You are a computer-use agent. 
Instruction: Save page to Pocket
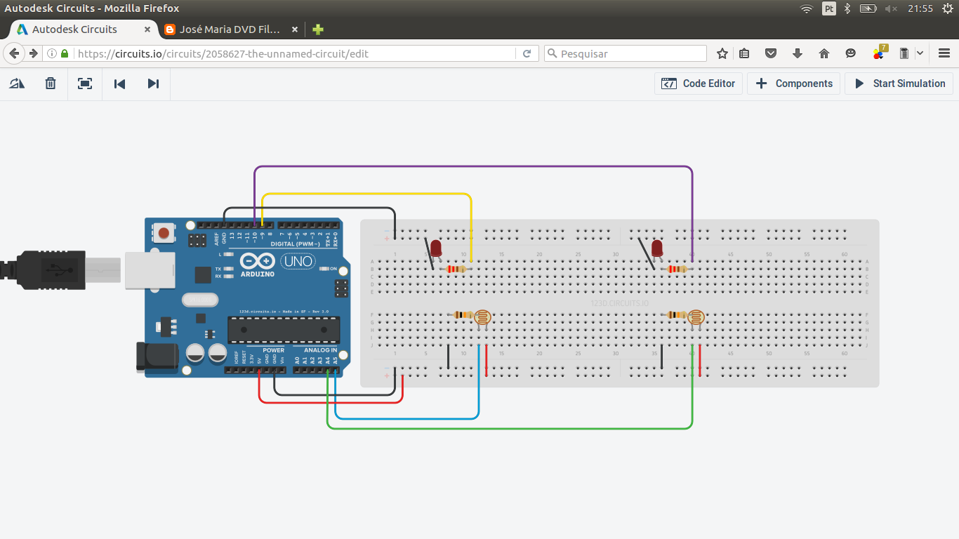(x=771, y=53)
